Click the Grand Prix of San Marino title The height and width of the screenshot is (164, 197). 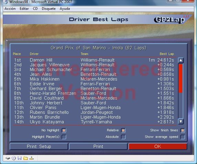[98, 48]
